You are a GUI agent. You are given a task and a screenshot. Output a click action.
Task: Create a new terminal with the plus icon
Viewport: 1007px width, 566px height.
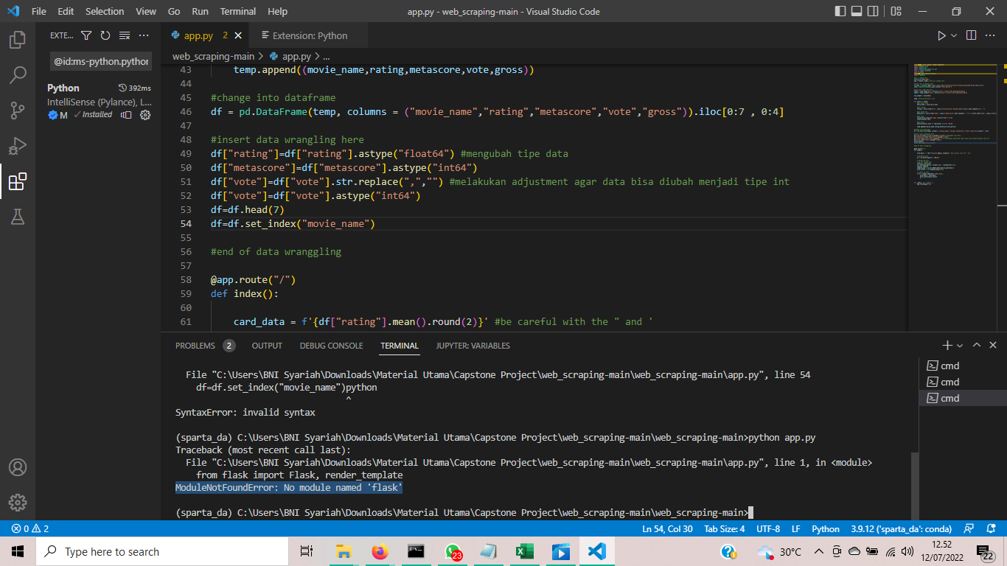click(946, 344)
